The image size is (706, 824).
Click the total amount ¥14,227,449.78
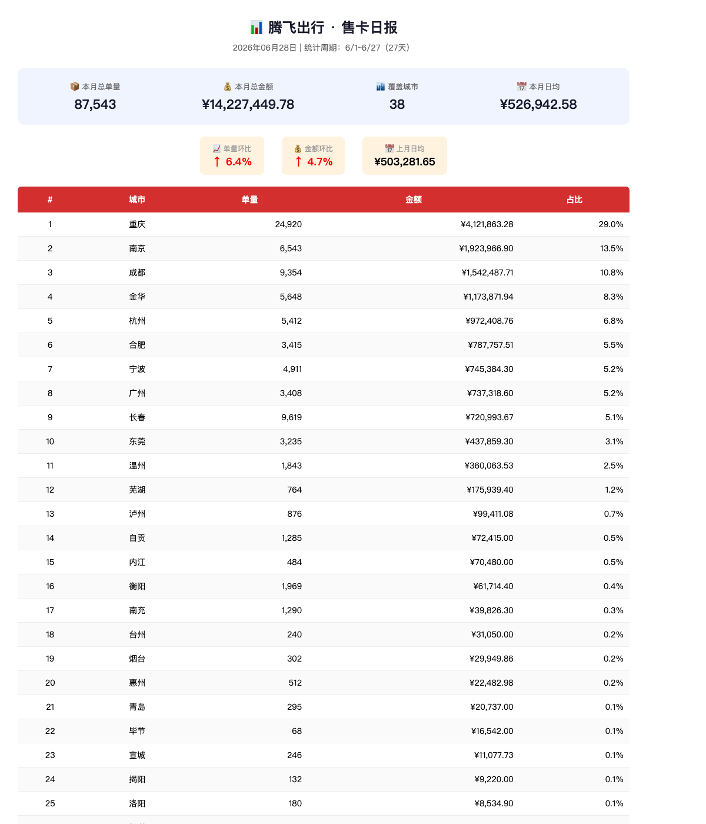pos(248,104)
